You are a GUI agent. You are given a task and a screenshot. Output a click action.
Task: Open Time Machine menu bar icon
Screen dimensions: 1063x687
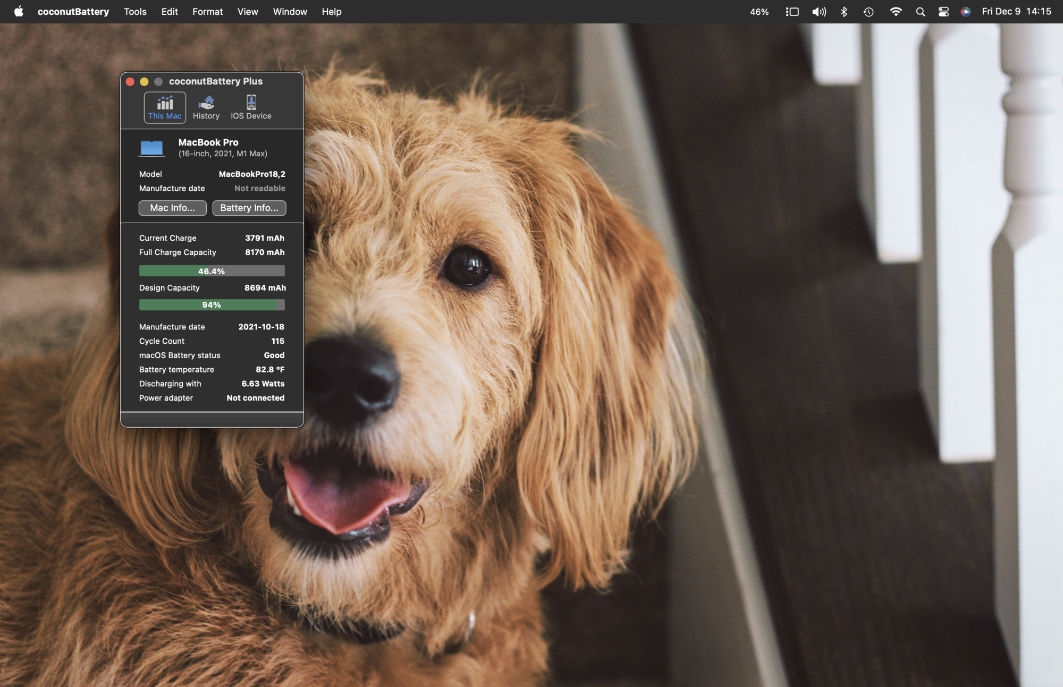click(868, 12)
